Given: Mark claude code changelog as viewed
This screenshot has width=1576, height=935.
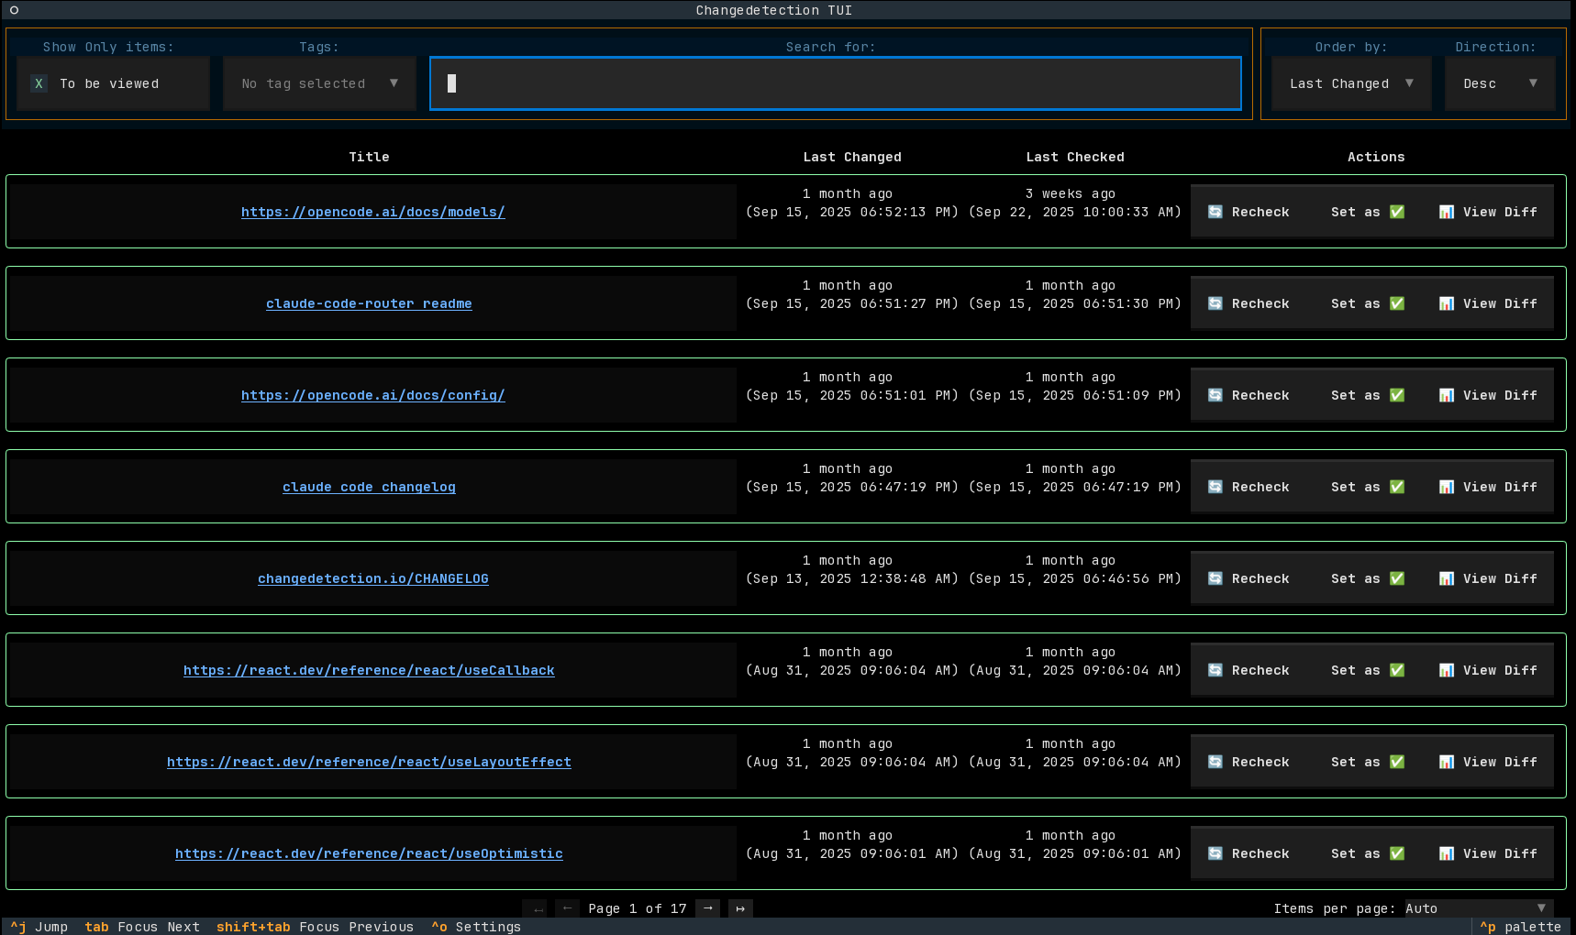Looking at the screenshot, I should click(1367, 487).
